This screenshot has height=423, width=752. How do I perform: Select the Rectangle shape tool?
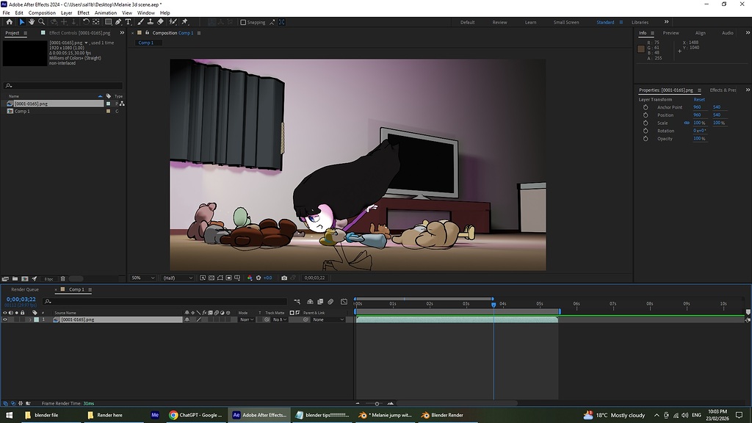point(109,22)
